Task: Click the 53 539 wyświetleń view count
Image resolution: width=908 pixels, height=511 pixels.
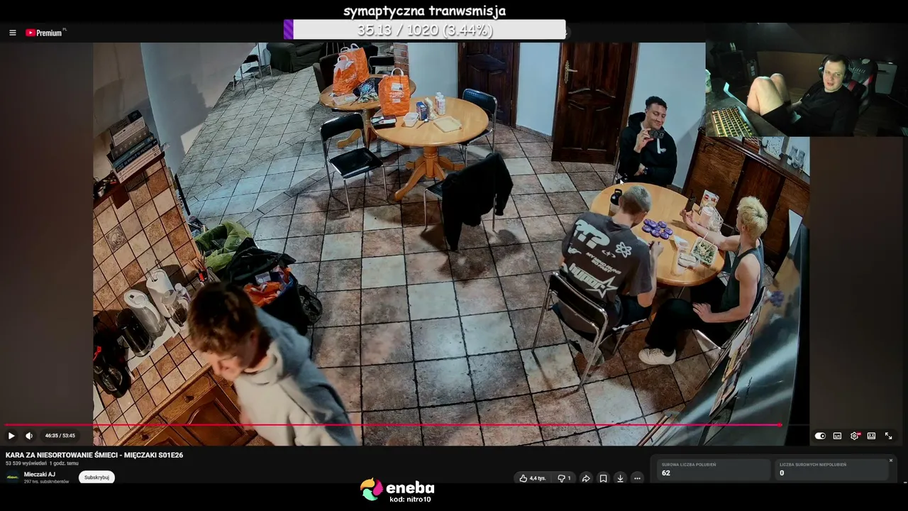Action: [26, 463]
